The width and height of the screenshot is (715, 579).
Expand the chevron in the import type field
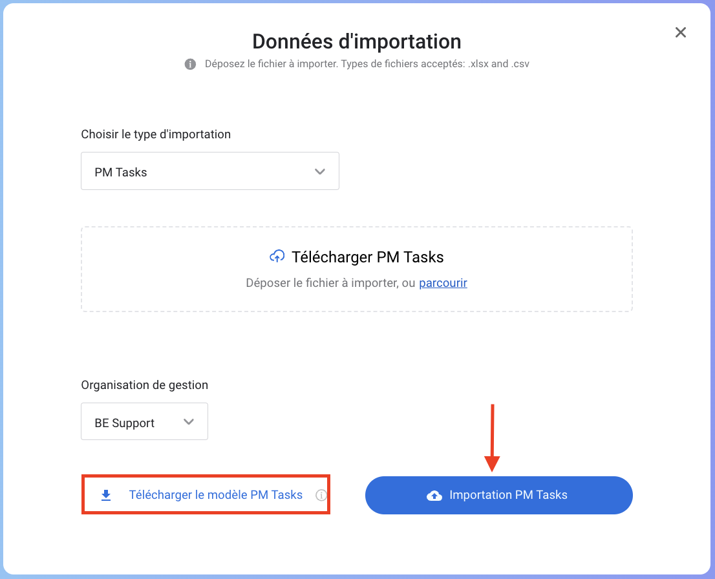pyautogui.click(x=319, y=171)
